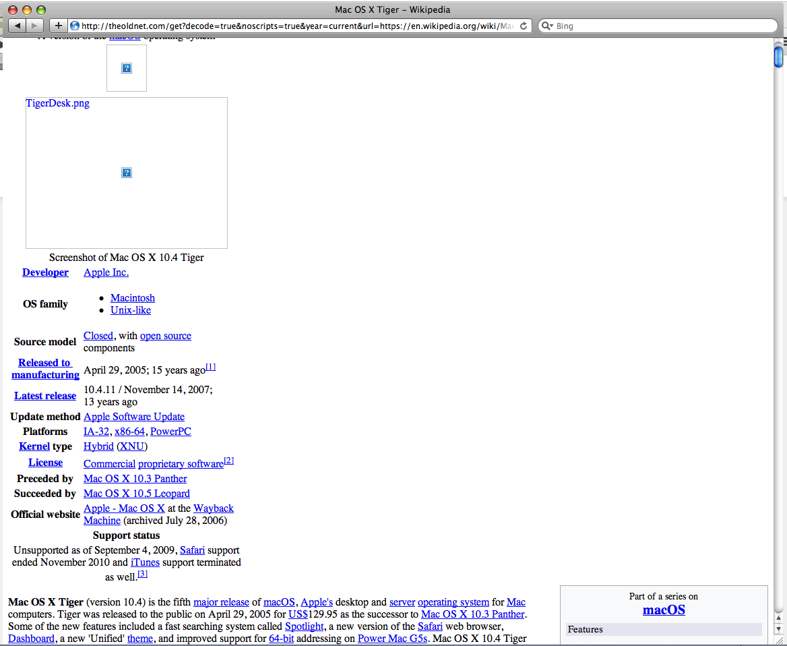Open the TigerDesk.png broken image

[127, 173]
